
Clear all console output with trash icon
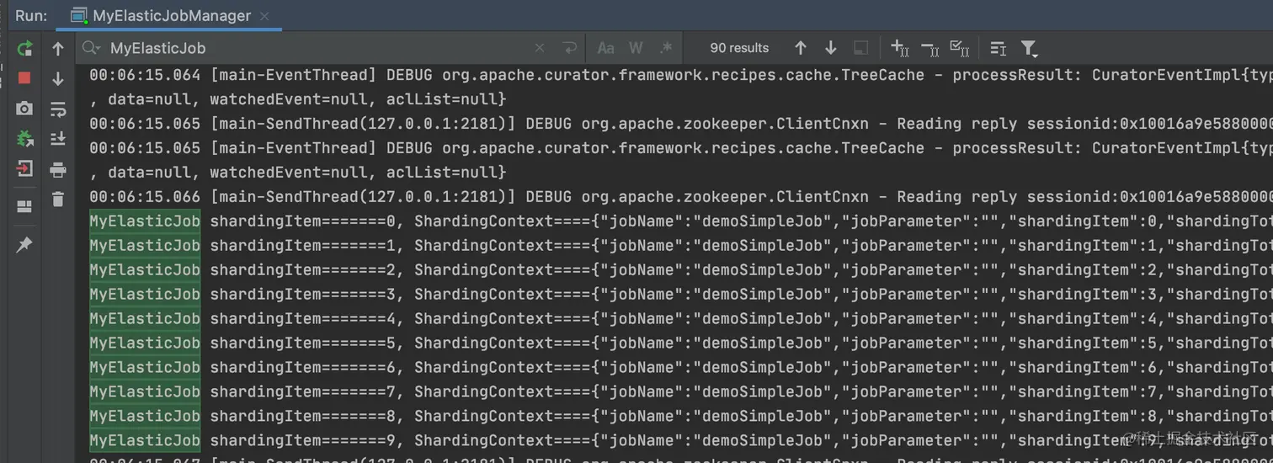(58, 200)
